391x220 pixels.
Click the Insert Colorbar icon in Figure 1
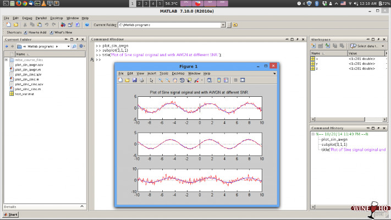pos(218,80)
